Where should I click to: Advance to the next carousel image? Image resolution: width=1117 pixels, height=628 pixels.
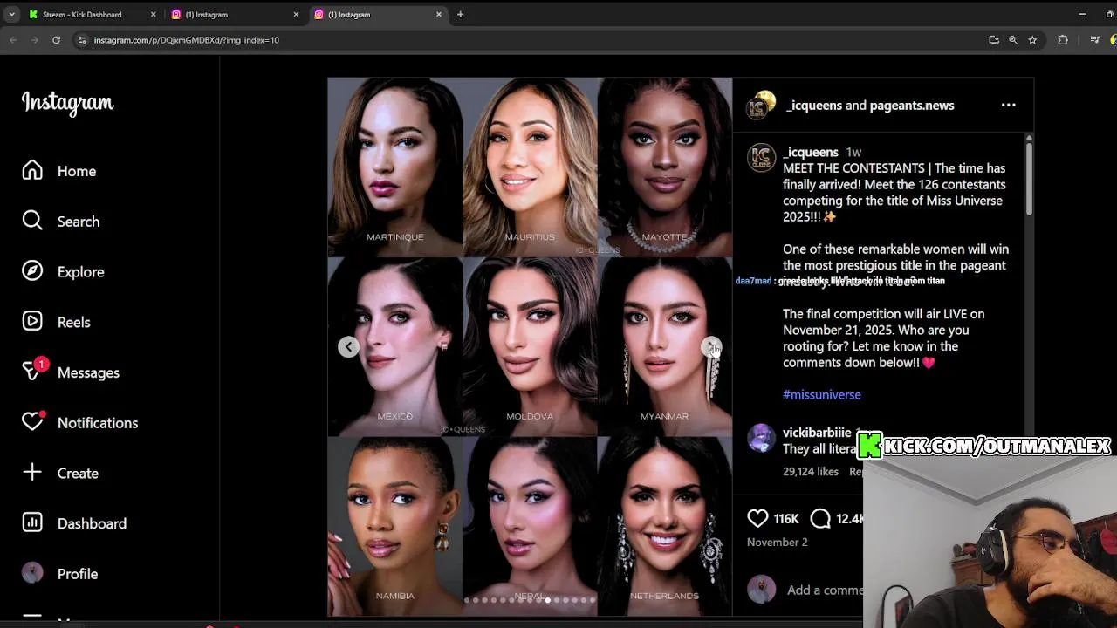coord(711,347)
